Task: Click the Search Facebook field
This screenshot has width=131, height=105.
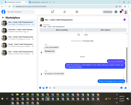Action: pos(21,12)
